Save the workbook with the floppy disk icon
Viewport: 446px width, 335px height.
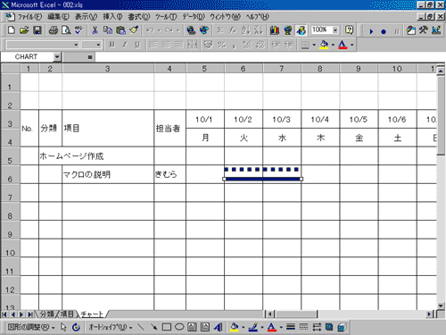(37, 30)
